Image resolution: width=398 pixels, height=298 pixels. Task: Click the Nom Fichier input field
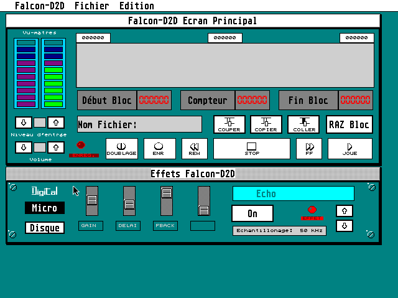click(139, 124)
